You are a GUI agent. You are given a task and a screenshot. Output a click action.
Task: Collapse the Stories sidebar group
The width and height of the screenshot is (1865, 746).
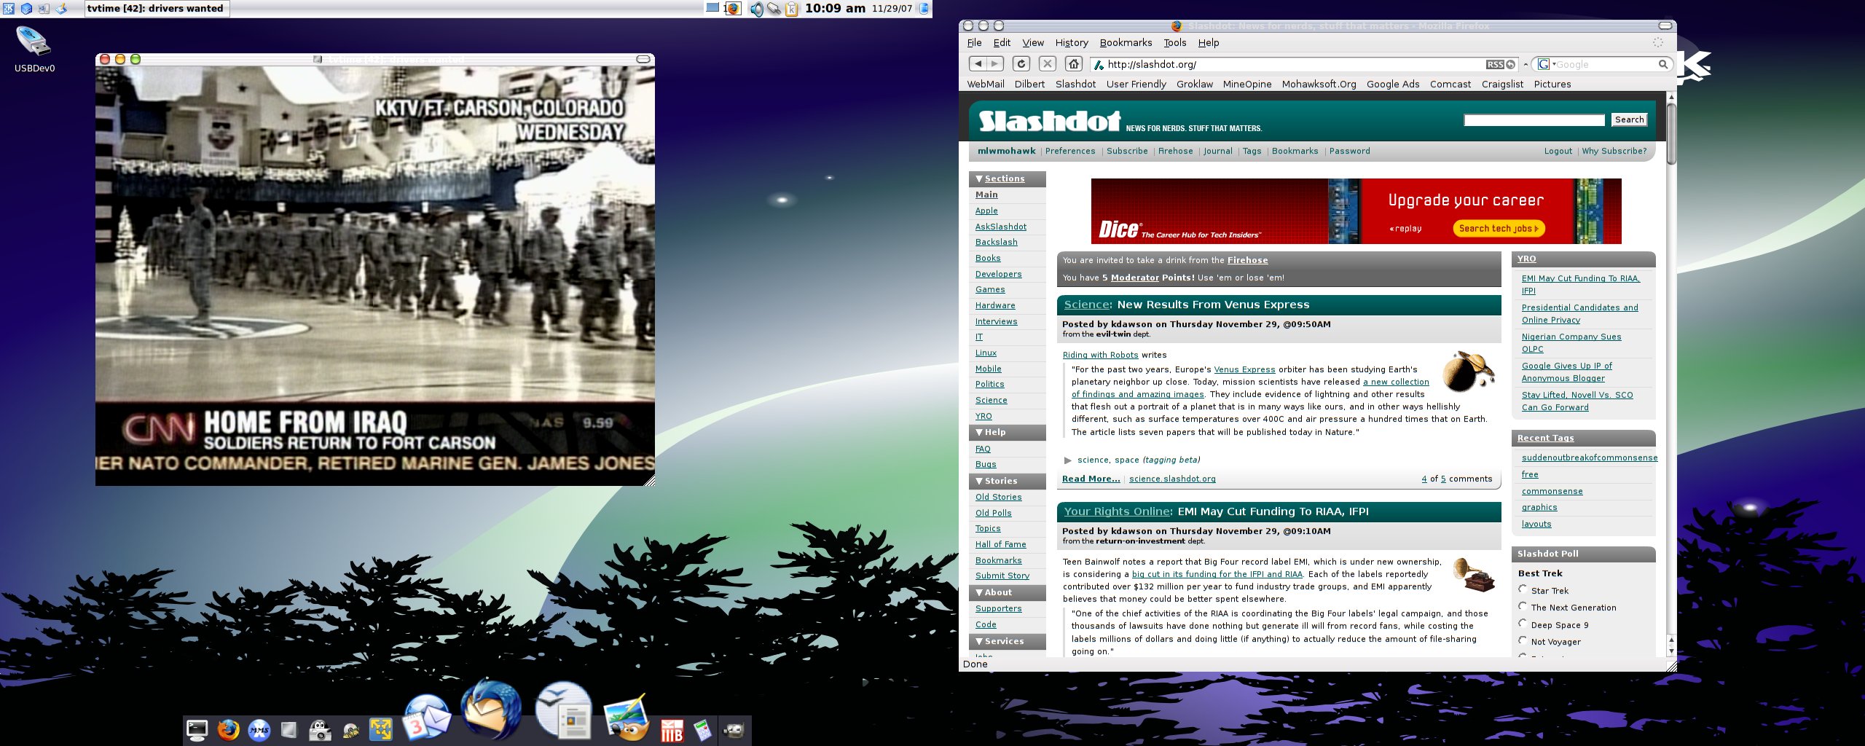point(979,481)
